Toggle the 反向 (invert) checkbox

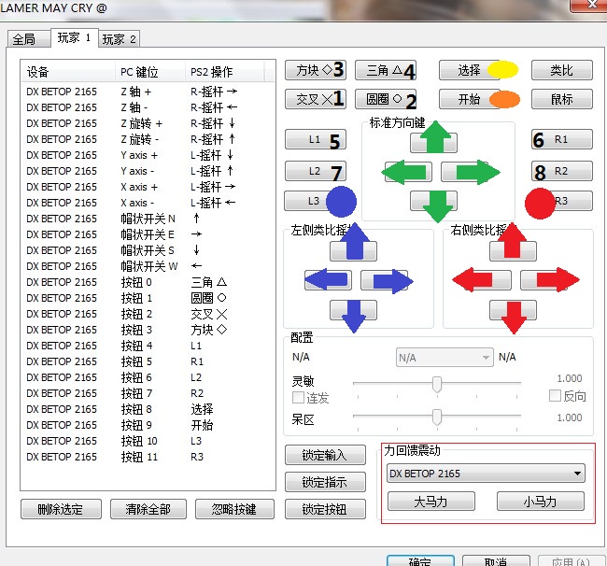555,396
